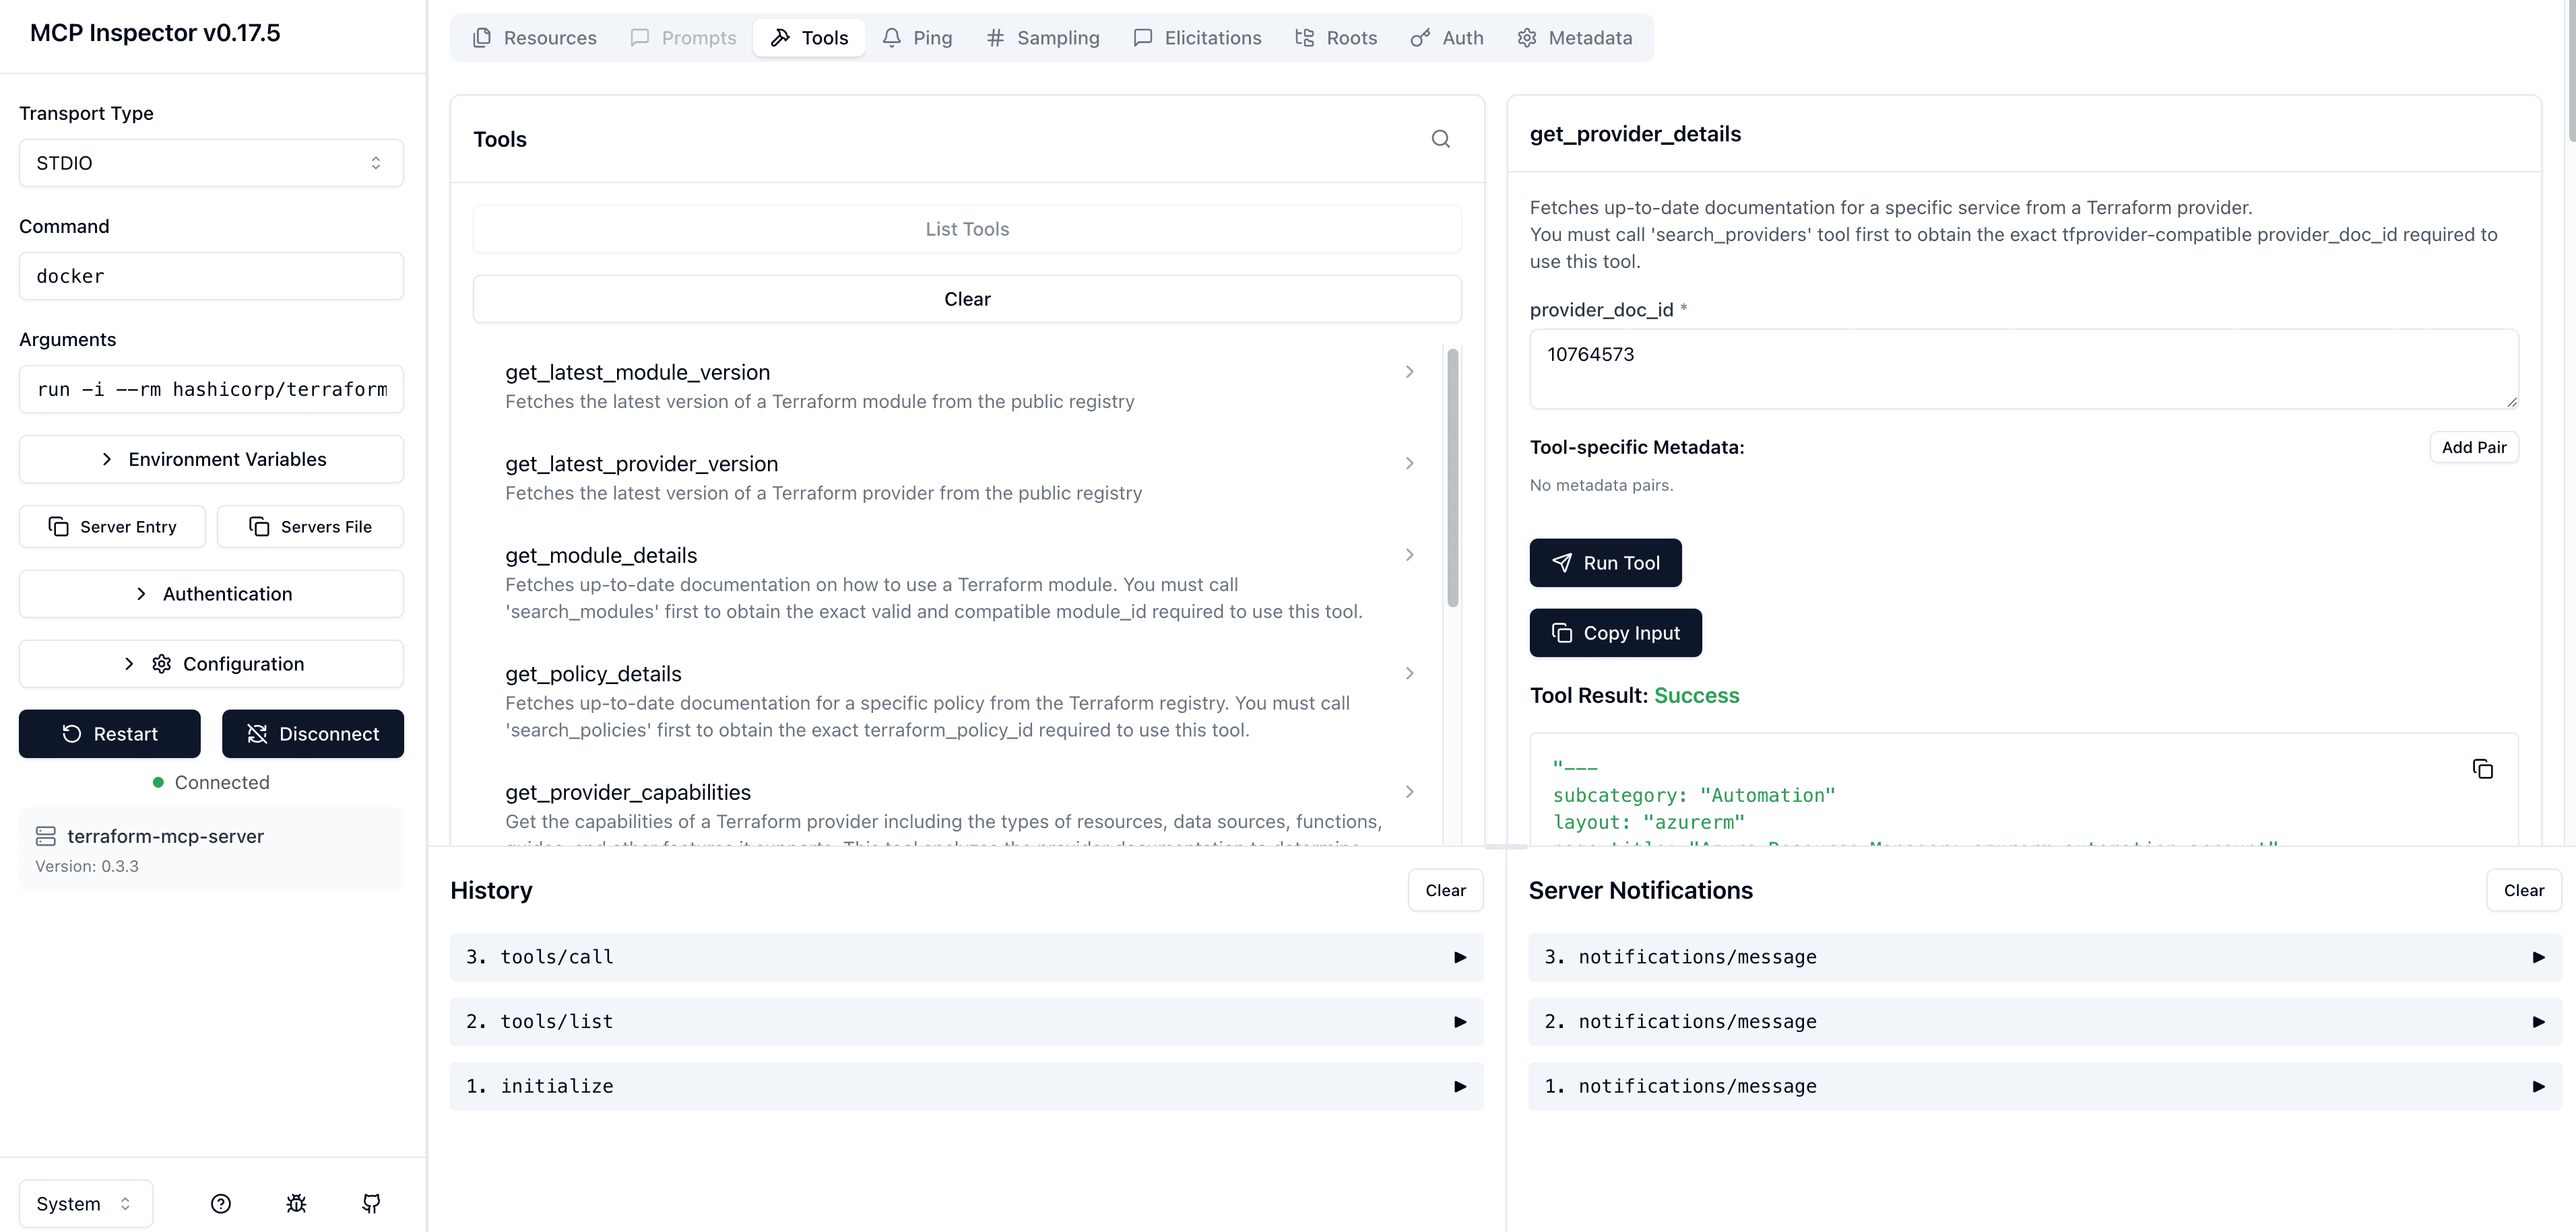Switch to the Sampling tab
The height and width of the screenshot is (1232, 2576).
tap(1042, 38)
